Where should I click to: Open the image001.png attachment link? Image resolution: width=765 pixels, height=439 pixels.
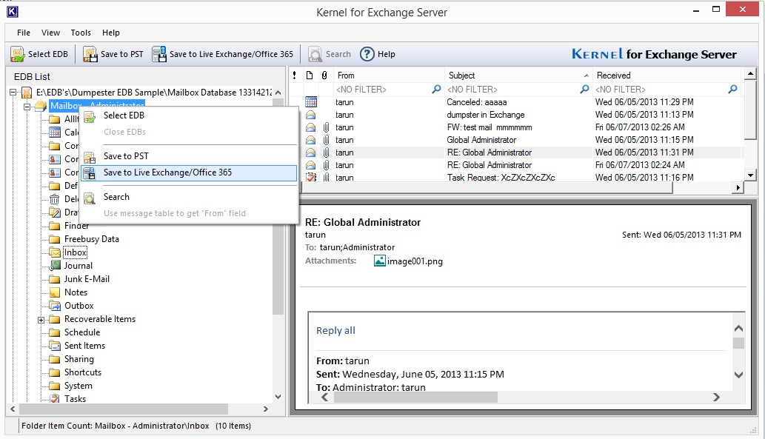tap(415, 261)
